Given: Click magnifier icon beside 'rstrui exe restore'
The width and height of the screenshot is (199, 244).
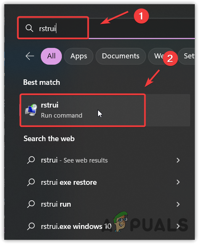Looking at the screenshot, I should coord(31,182).
